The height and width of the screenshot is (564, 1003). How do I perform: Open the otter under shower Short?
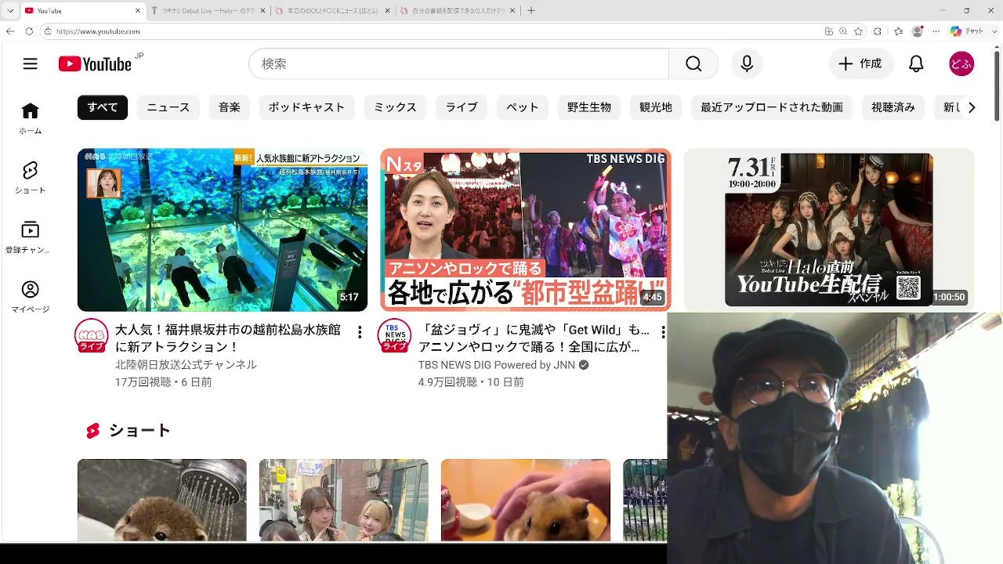coord(162,500)
